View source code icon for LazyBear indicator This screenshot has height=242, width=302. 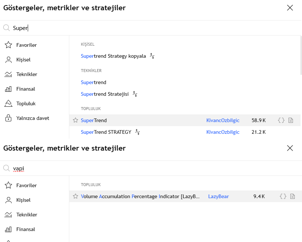tap(283, 196)
